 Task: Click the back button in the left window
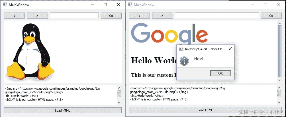(x=15, y=16)
